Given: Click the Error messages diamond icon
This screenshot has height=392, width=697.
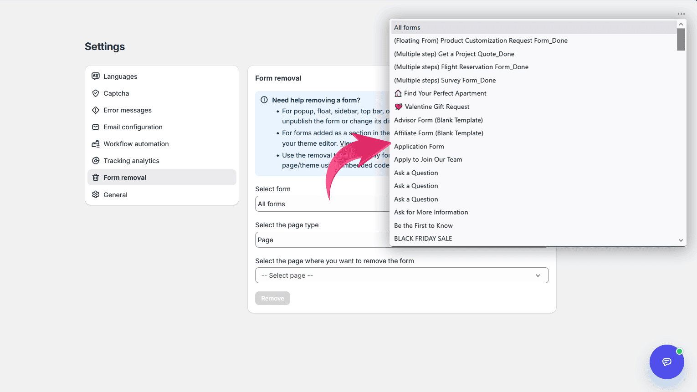Looking at the screenshot, I should pyautogui.click(x=96, y=110).
